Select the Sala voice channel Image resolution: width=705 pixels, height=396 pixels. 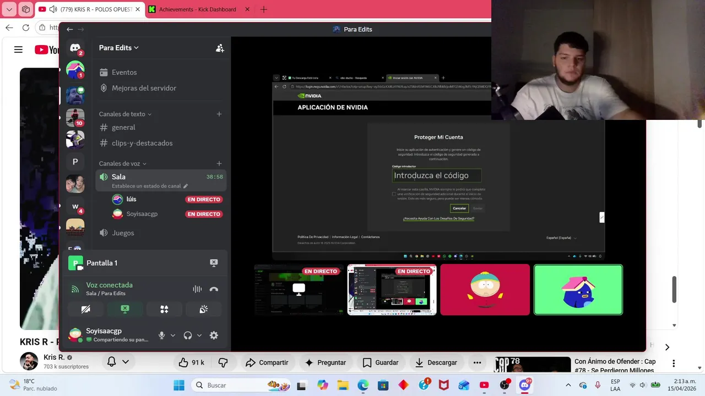point(161,180)
